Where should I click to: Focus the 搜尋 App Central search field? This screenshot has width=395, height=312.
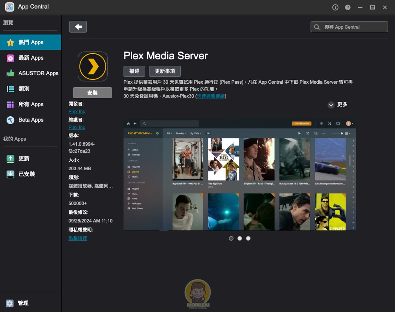[349, 27]
